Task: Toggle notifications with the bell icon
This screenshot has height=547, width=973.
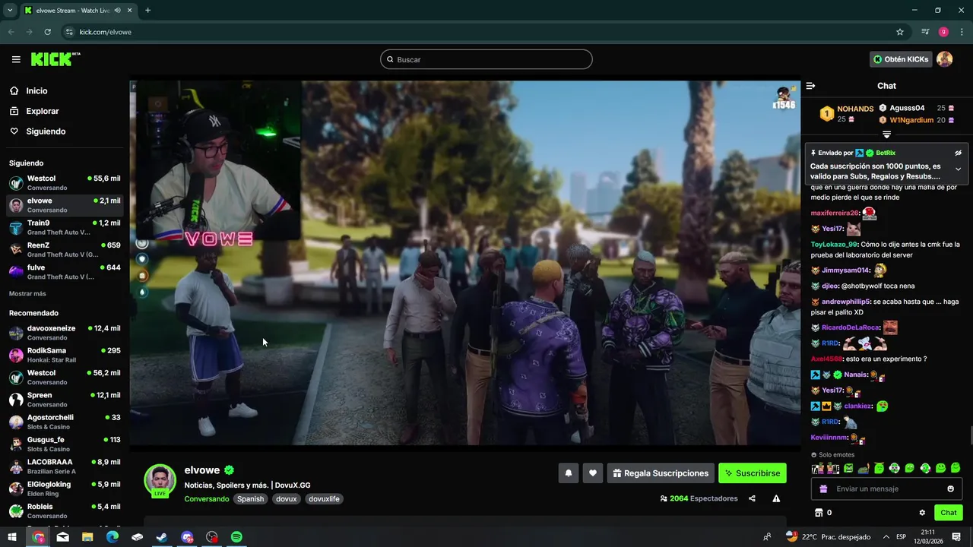Action: tap(568, 473)
